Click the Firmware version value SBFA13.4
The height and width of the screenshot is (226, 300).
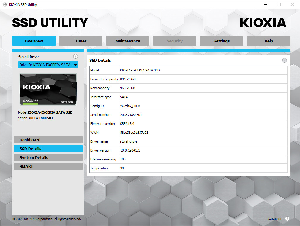(x=127, y=124)
